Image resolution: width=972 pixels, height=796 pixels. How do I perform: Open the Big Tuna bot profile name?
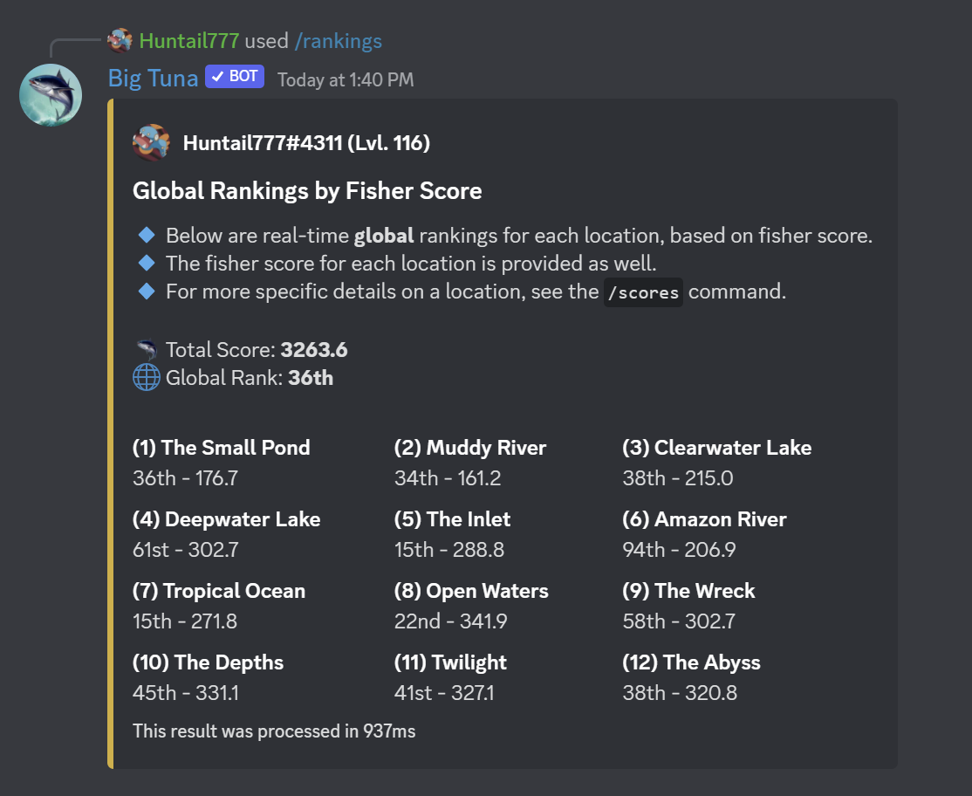click(153, 78)
